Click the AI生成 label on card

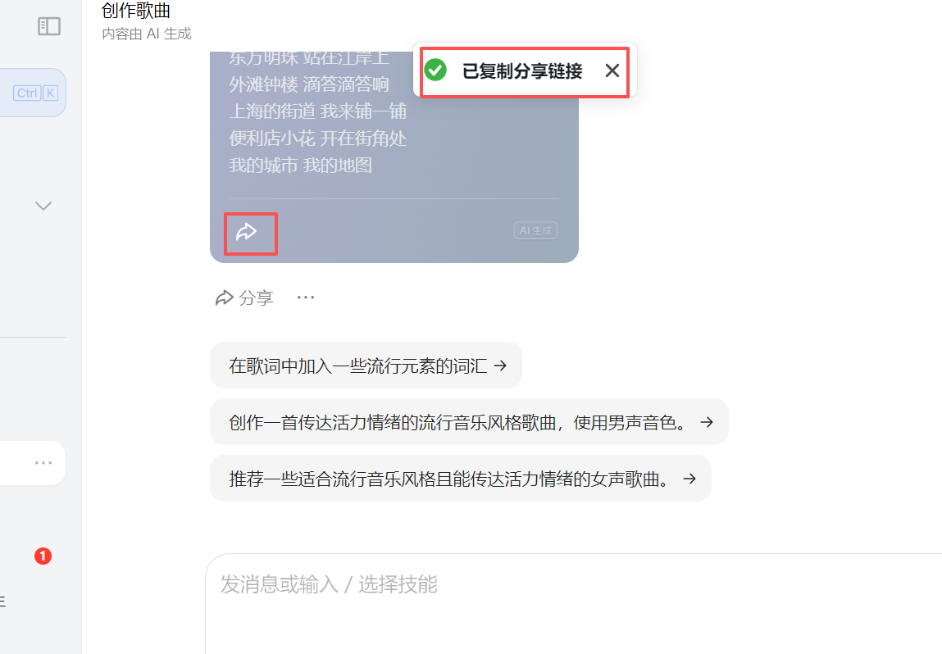click(536, 230)
